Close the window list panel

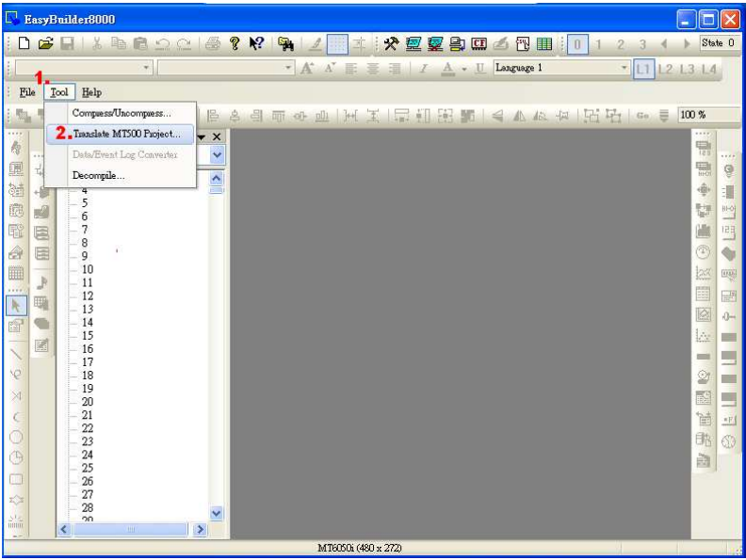(x=217, y=136)
